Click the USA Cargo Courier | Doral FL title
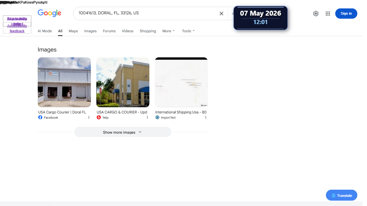Image resolution: width=367 pixels, height=206 pixels. coord(62,112)
